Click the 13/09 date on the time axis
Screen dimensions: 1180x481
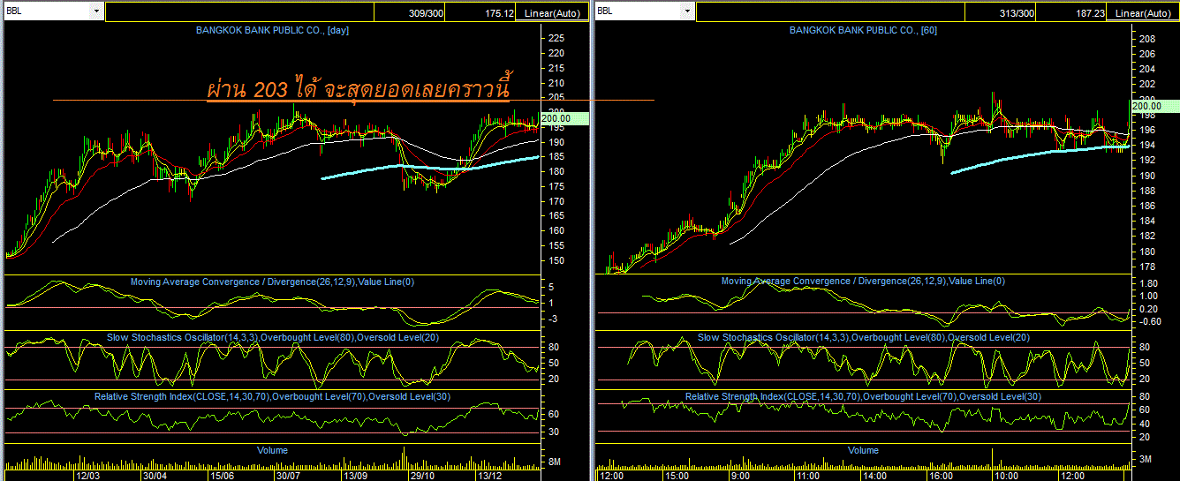(355, 476)
